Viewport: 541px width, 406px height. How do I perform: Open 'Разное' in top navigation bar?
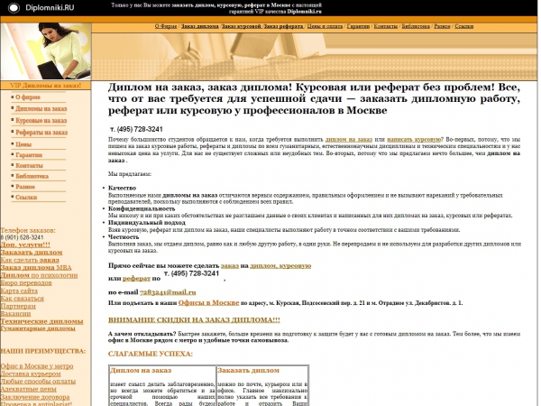click(442, 26)
